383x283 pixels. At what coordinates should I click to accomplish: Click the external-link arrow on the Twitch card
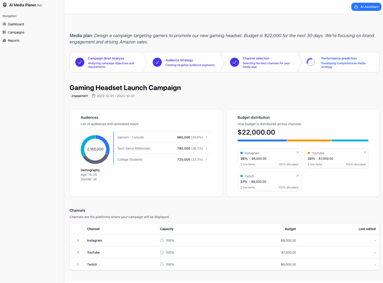click(297, 175)
